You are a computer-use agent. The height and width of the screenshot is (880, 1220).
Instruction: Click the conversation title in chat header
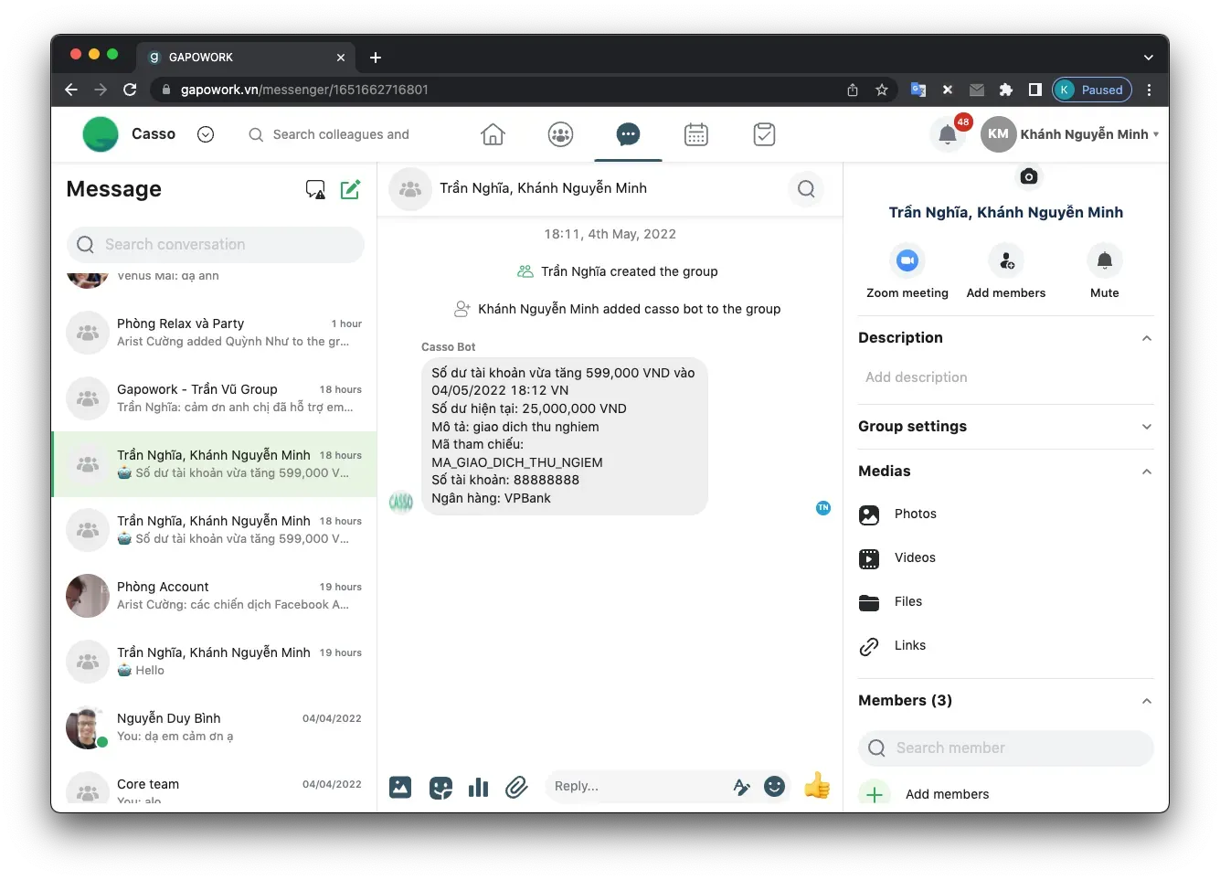point(543,188)
